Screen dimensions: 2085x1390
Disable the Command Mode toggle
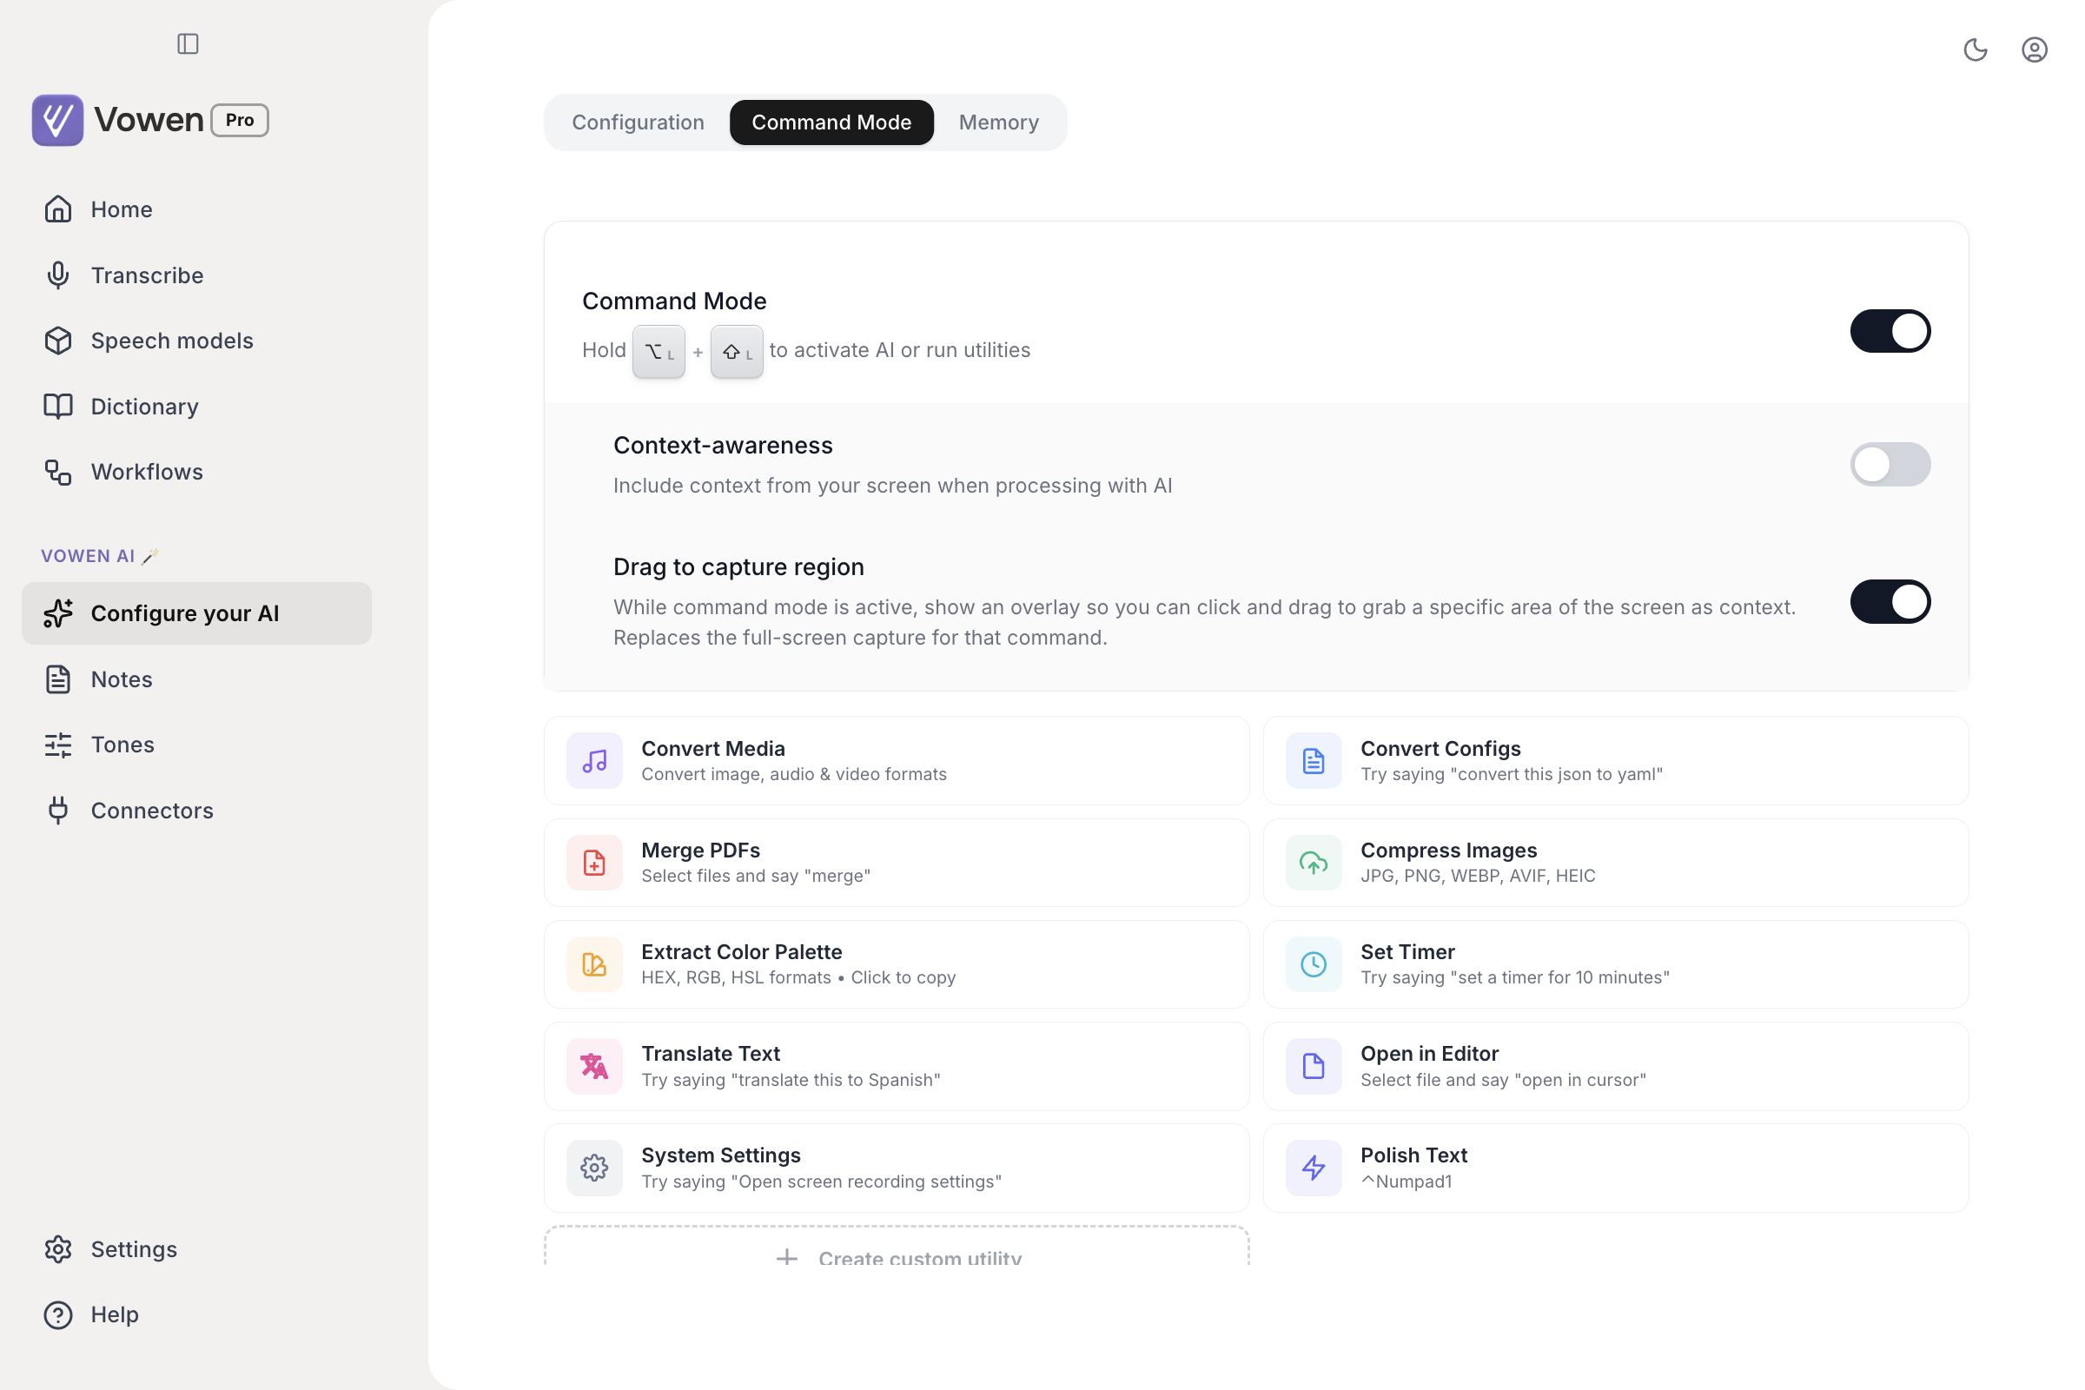tap(1890, 331)
